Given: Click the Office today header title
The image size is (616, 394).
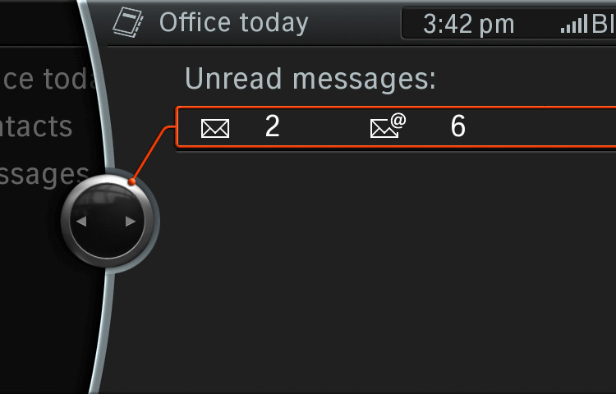Looking at the screenshot, I should coord(234,23).
